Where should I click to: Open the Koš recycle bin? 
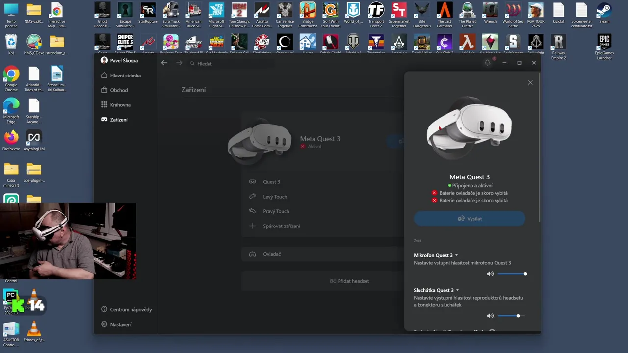11,44
